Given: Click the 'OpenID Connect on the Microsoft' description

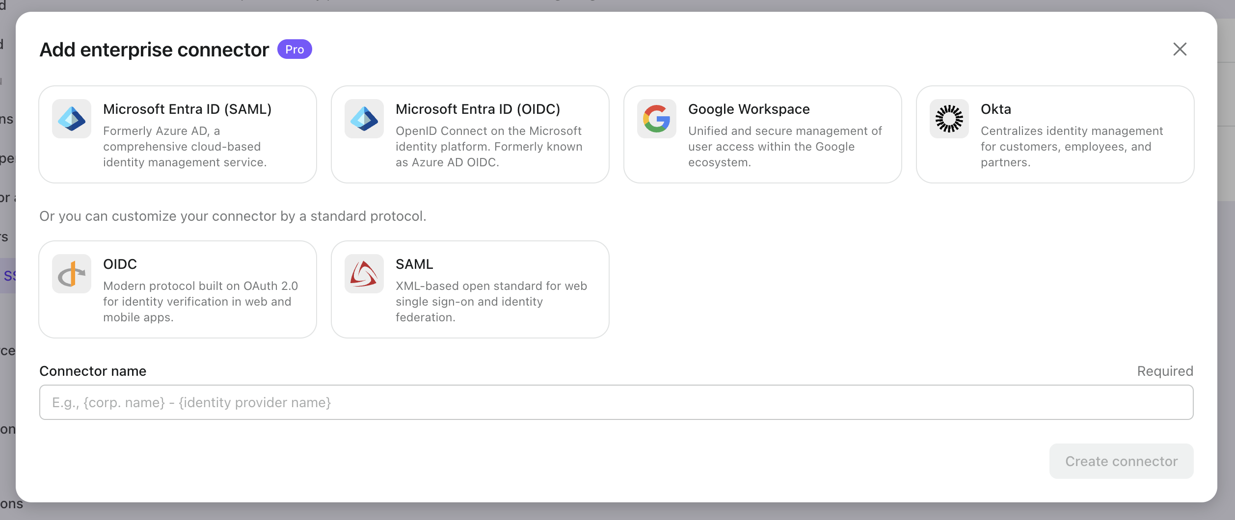Looking at the screenshot, I should pyautogui.click(x=489, y=147).
